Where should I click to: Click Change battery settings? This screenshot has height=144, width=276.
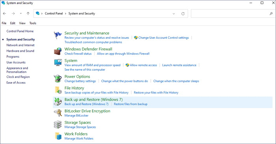pyautogui.click(x=80, y=81)
